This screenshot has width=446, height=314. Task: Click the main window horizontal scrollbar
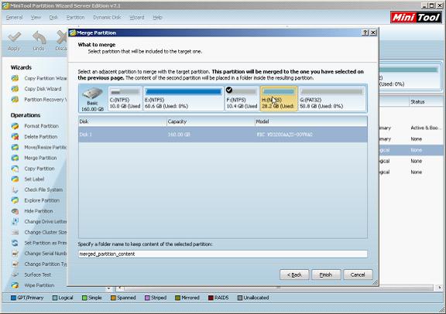click(279, 288)
